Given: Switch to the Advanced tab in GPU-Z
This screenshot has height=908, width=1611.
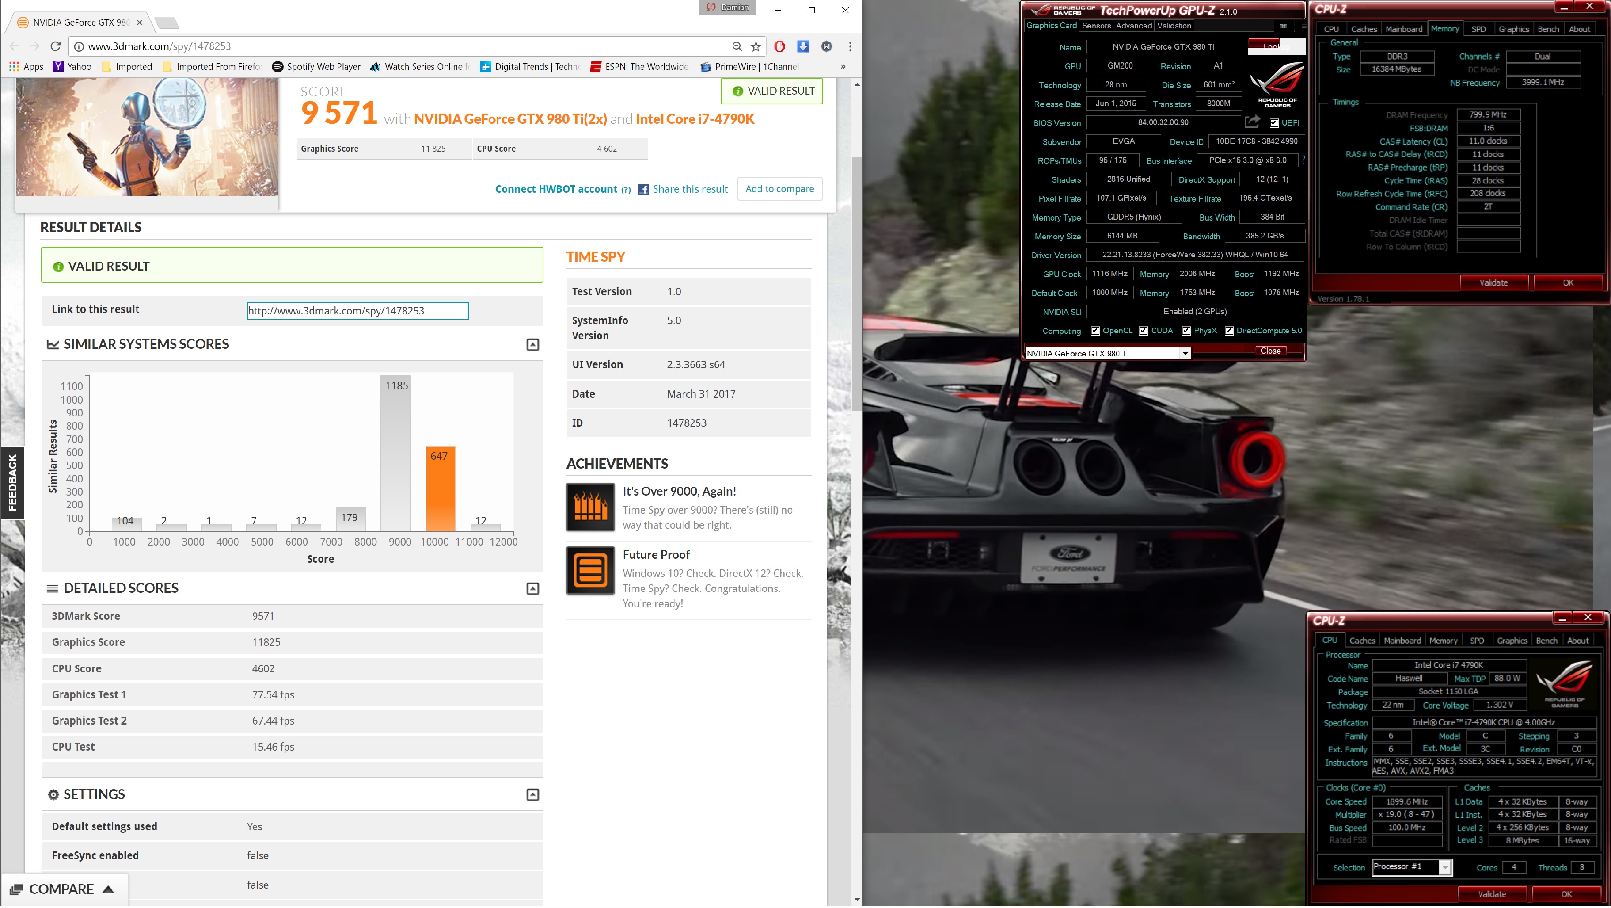Looking at the screenshot, I should coord(1133,26).
